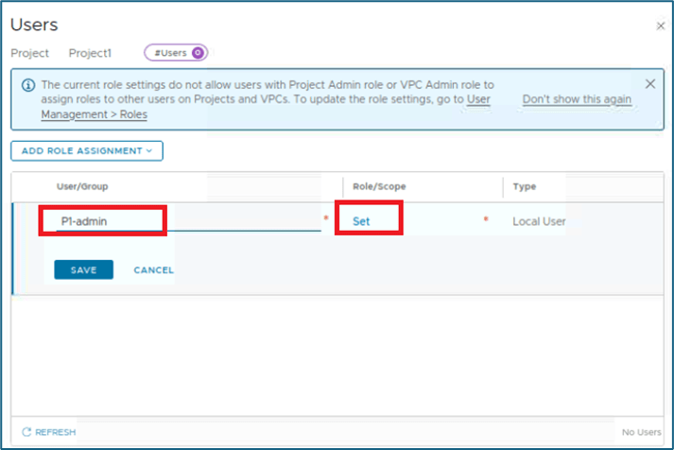Dismiss the role settings info banner

tap(649, 84)
